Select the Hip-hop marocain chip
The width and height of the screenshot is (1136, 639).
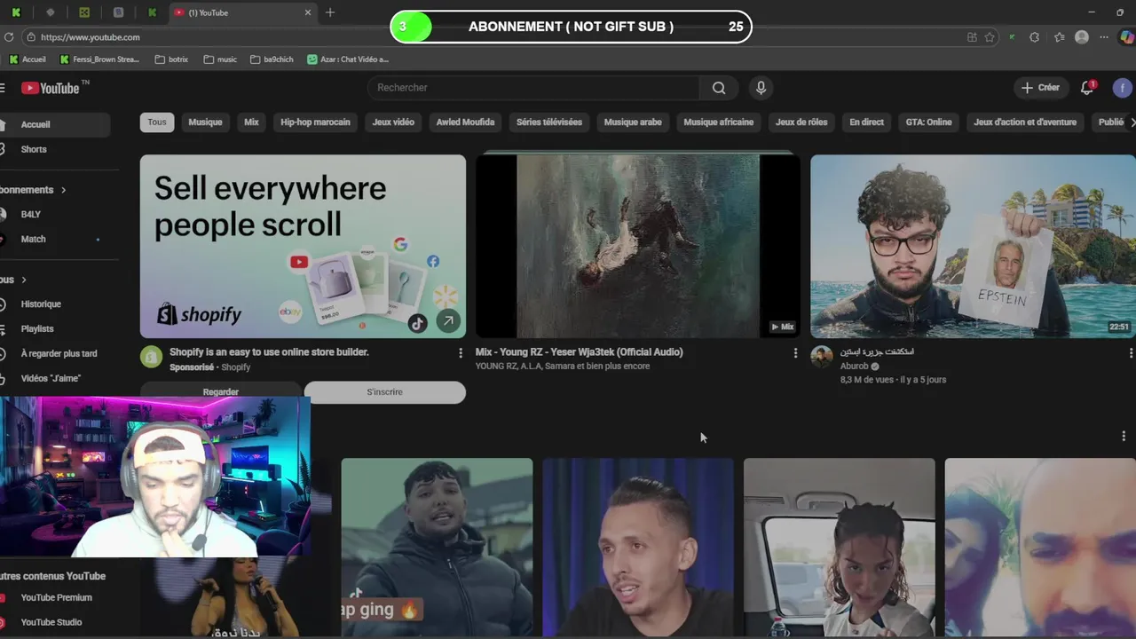(x=315, y=122)
